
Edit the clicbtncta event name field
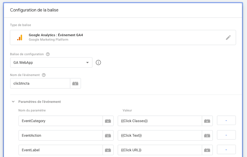40,83
